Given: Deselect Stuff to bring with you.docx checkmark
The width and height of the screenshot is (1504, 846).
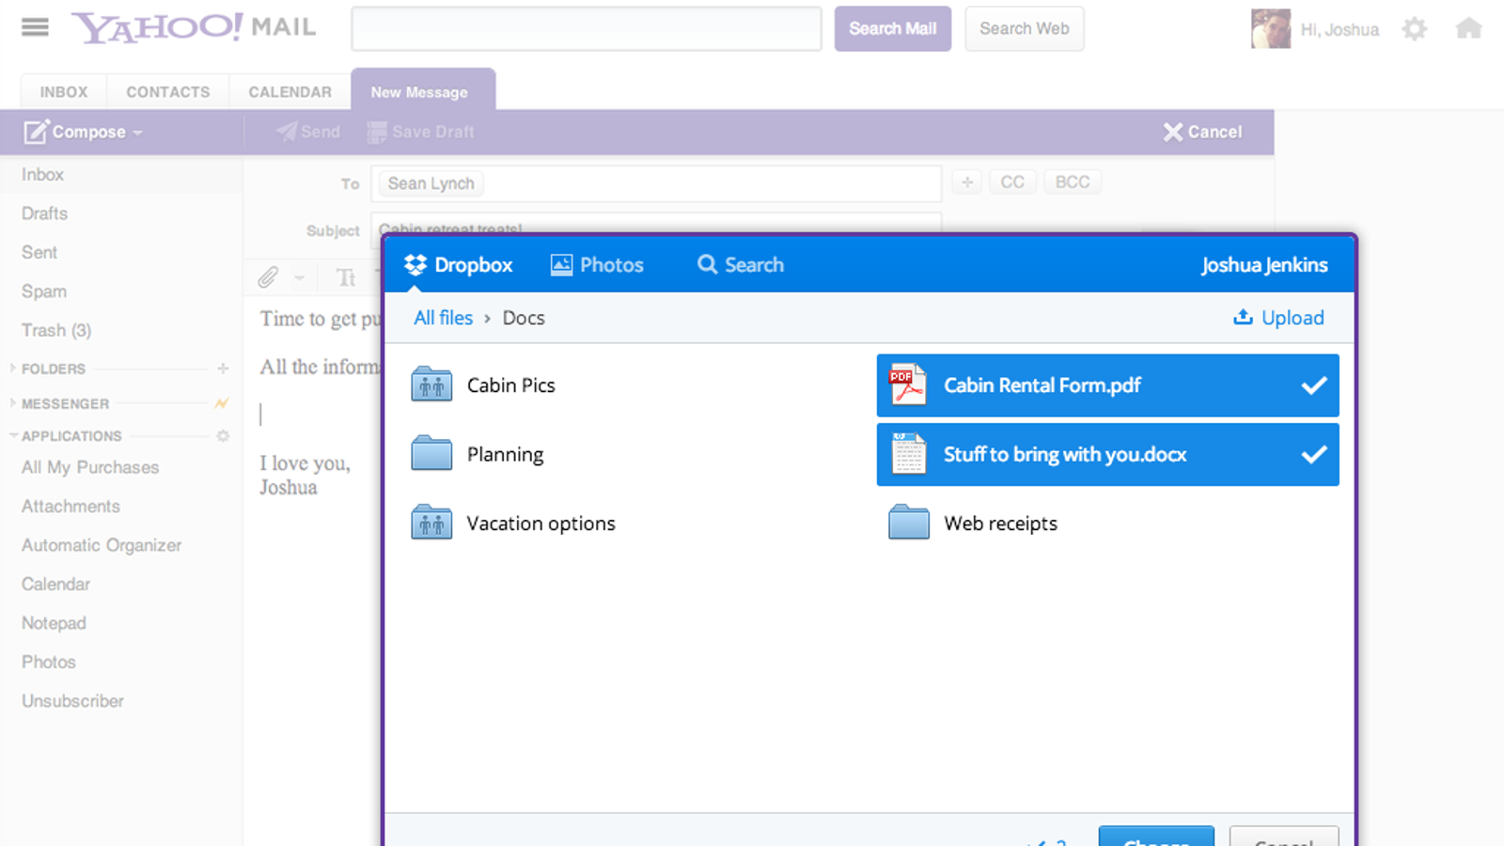Looking at the screenshot, I should pos(1314,455).
